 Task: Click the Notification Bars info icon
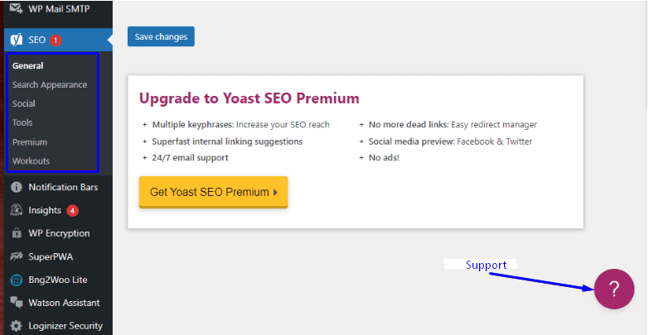point(16,187)
